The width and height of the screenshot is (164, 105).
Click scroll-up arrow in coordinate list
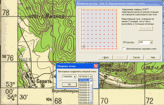[91, 80]
